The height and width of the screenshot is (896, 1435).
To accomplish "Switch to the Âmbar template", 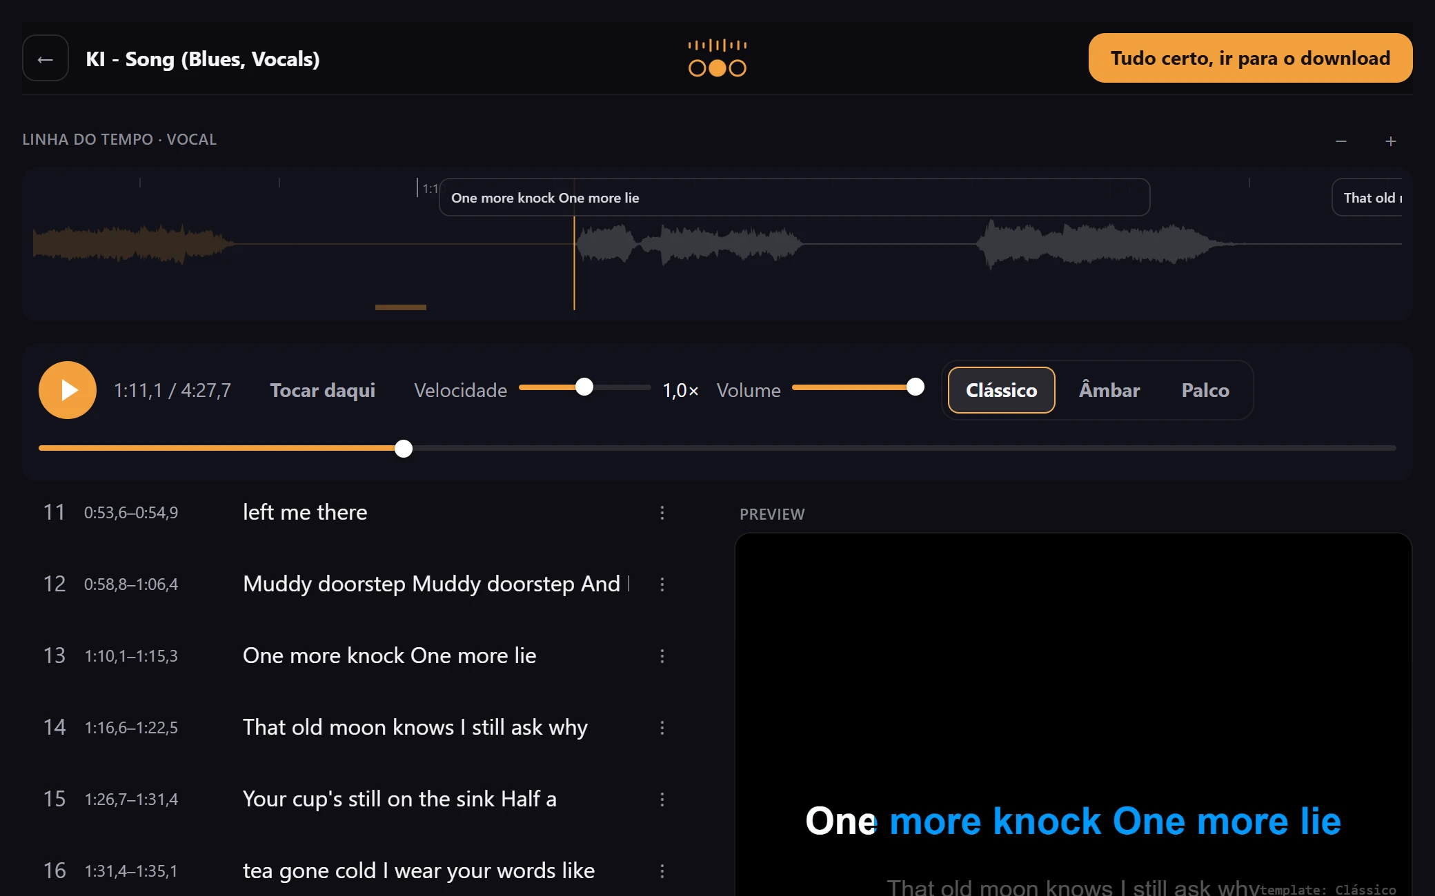I will [1109, 390].
